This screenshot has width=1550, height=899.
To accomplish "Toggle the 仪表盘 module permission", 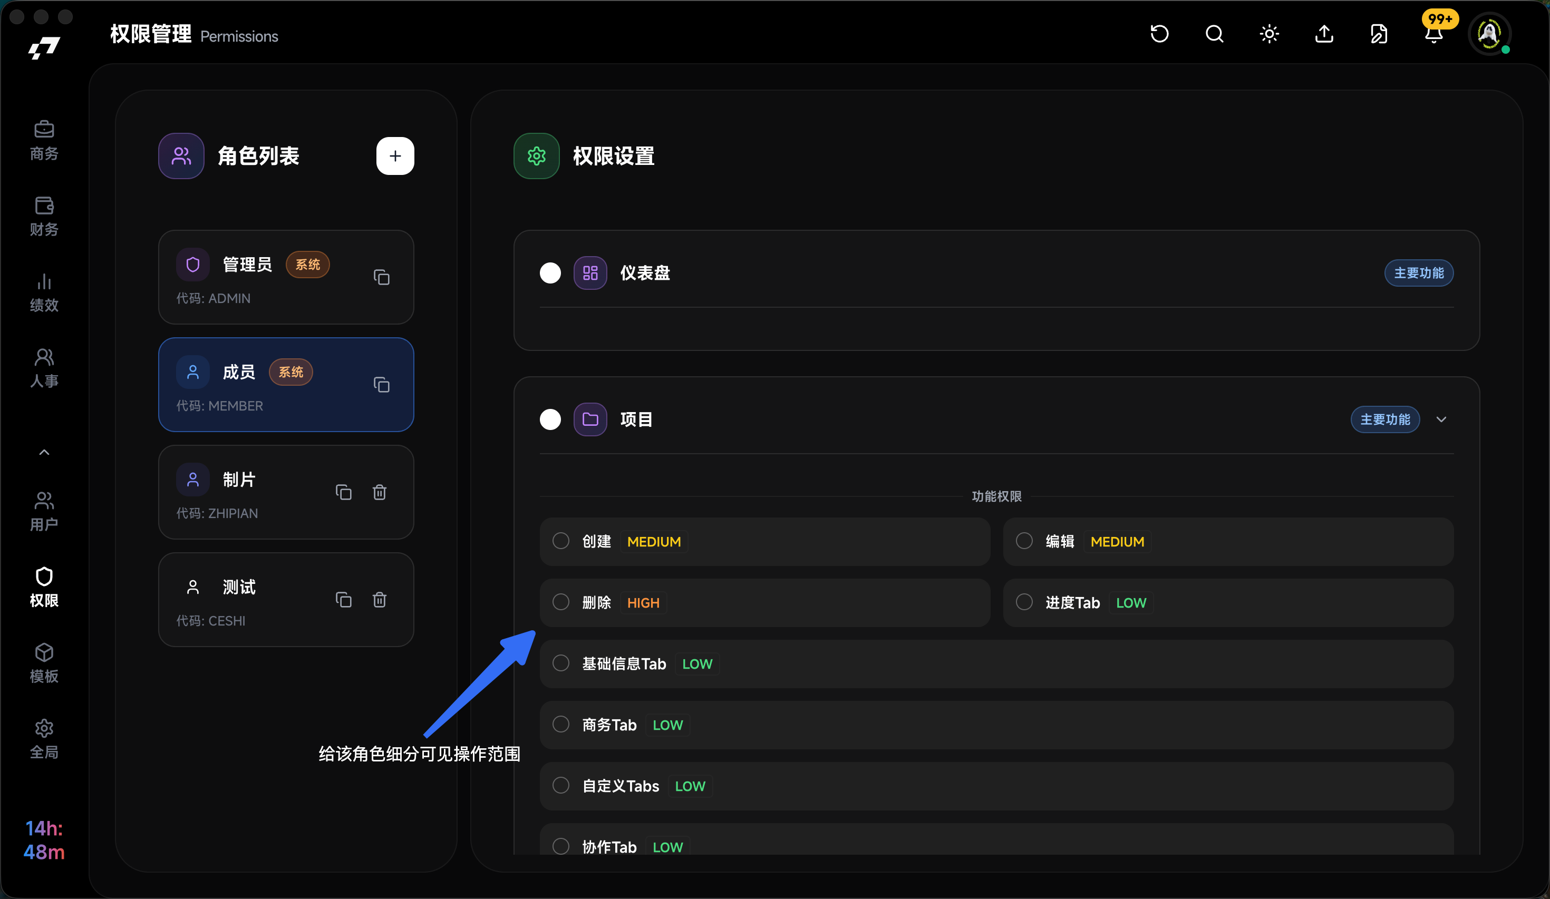I will click(550, 273).
